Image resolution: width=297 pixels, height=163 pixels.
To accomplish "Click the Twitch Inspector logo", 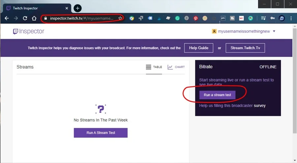I will [28, 32].
